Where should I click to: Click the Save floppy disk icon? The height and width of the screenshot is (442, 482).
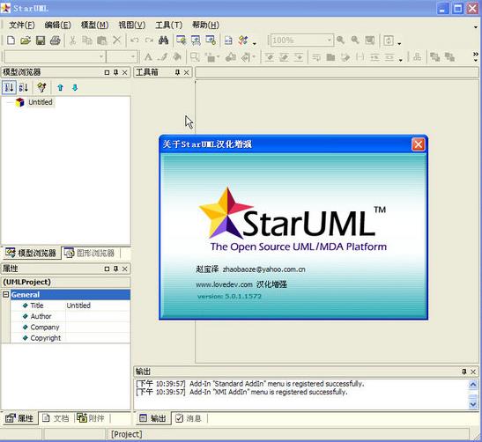point(41,41)
